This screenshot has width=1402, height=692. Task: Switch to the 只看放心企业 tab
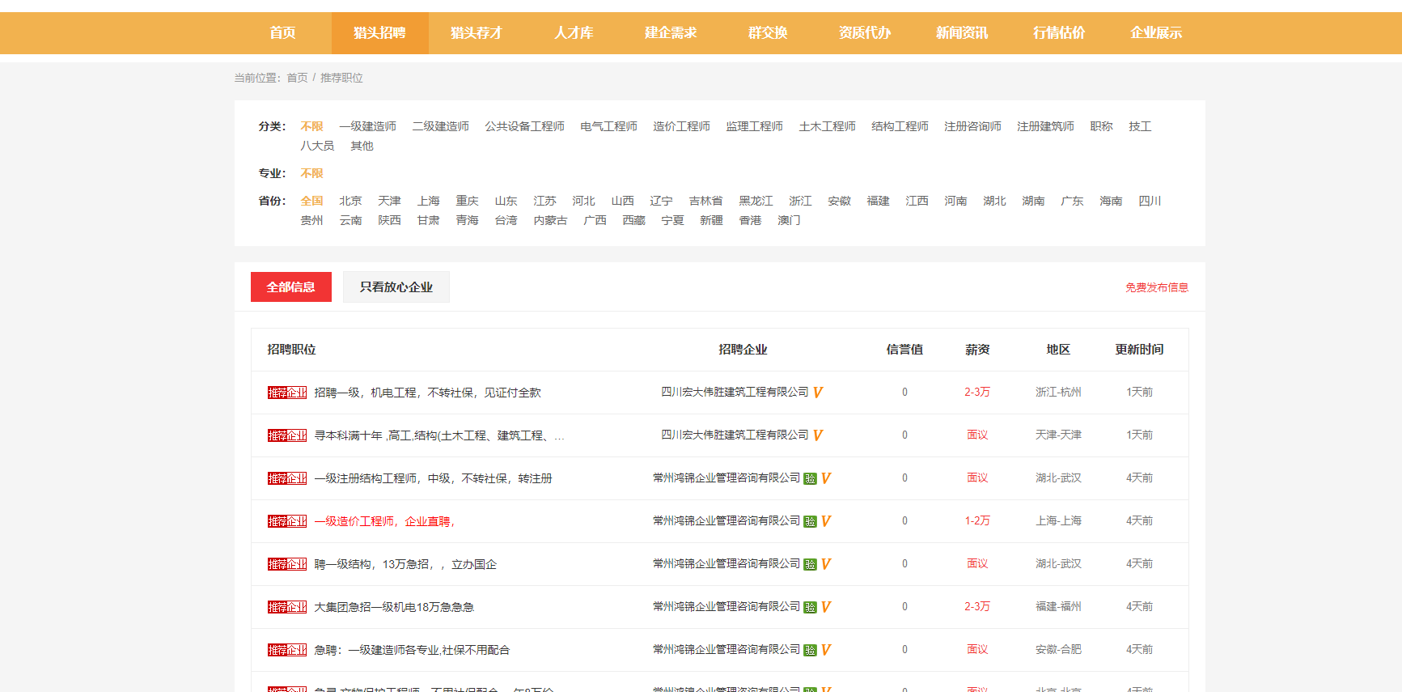tap(396, 287)
